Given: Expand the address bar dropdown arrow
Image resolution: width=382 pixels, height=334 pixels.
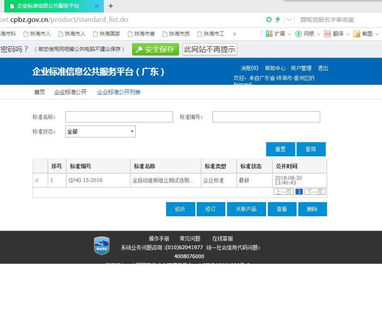Looking at the screenshot, I should (x=289, y=20).
